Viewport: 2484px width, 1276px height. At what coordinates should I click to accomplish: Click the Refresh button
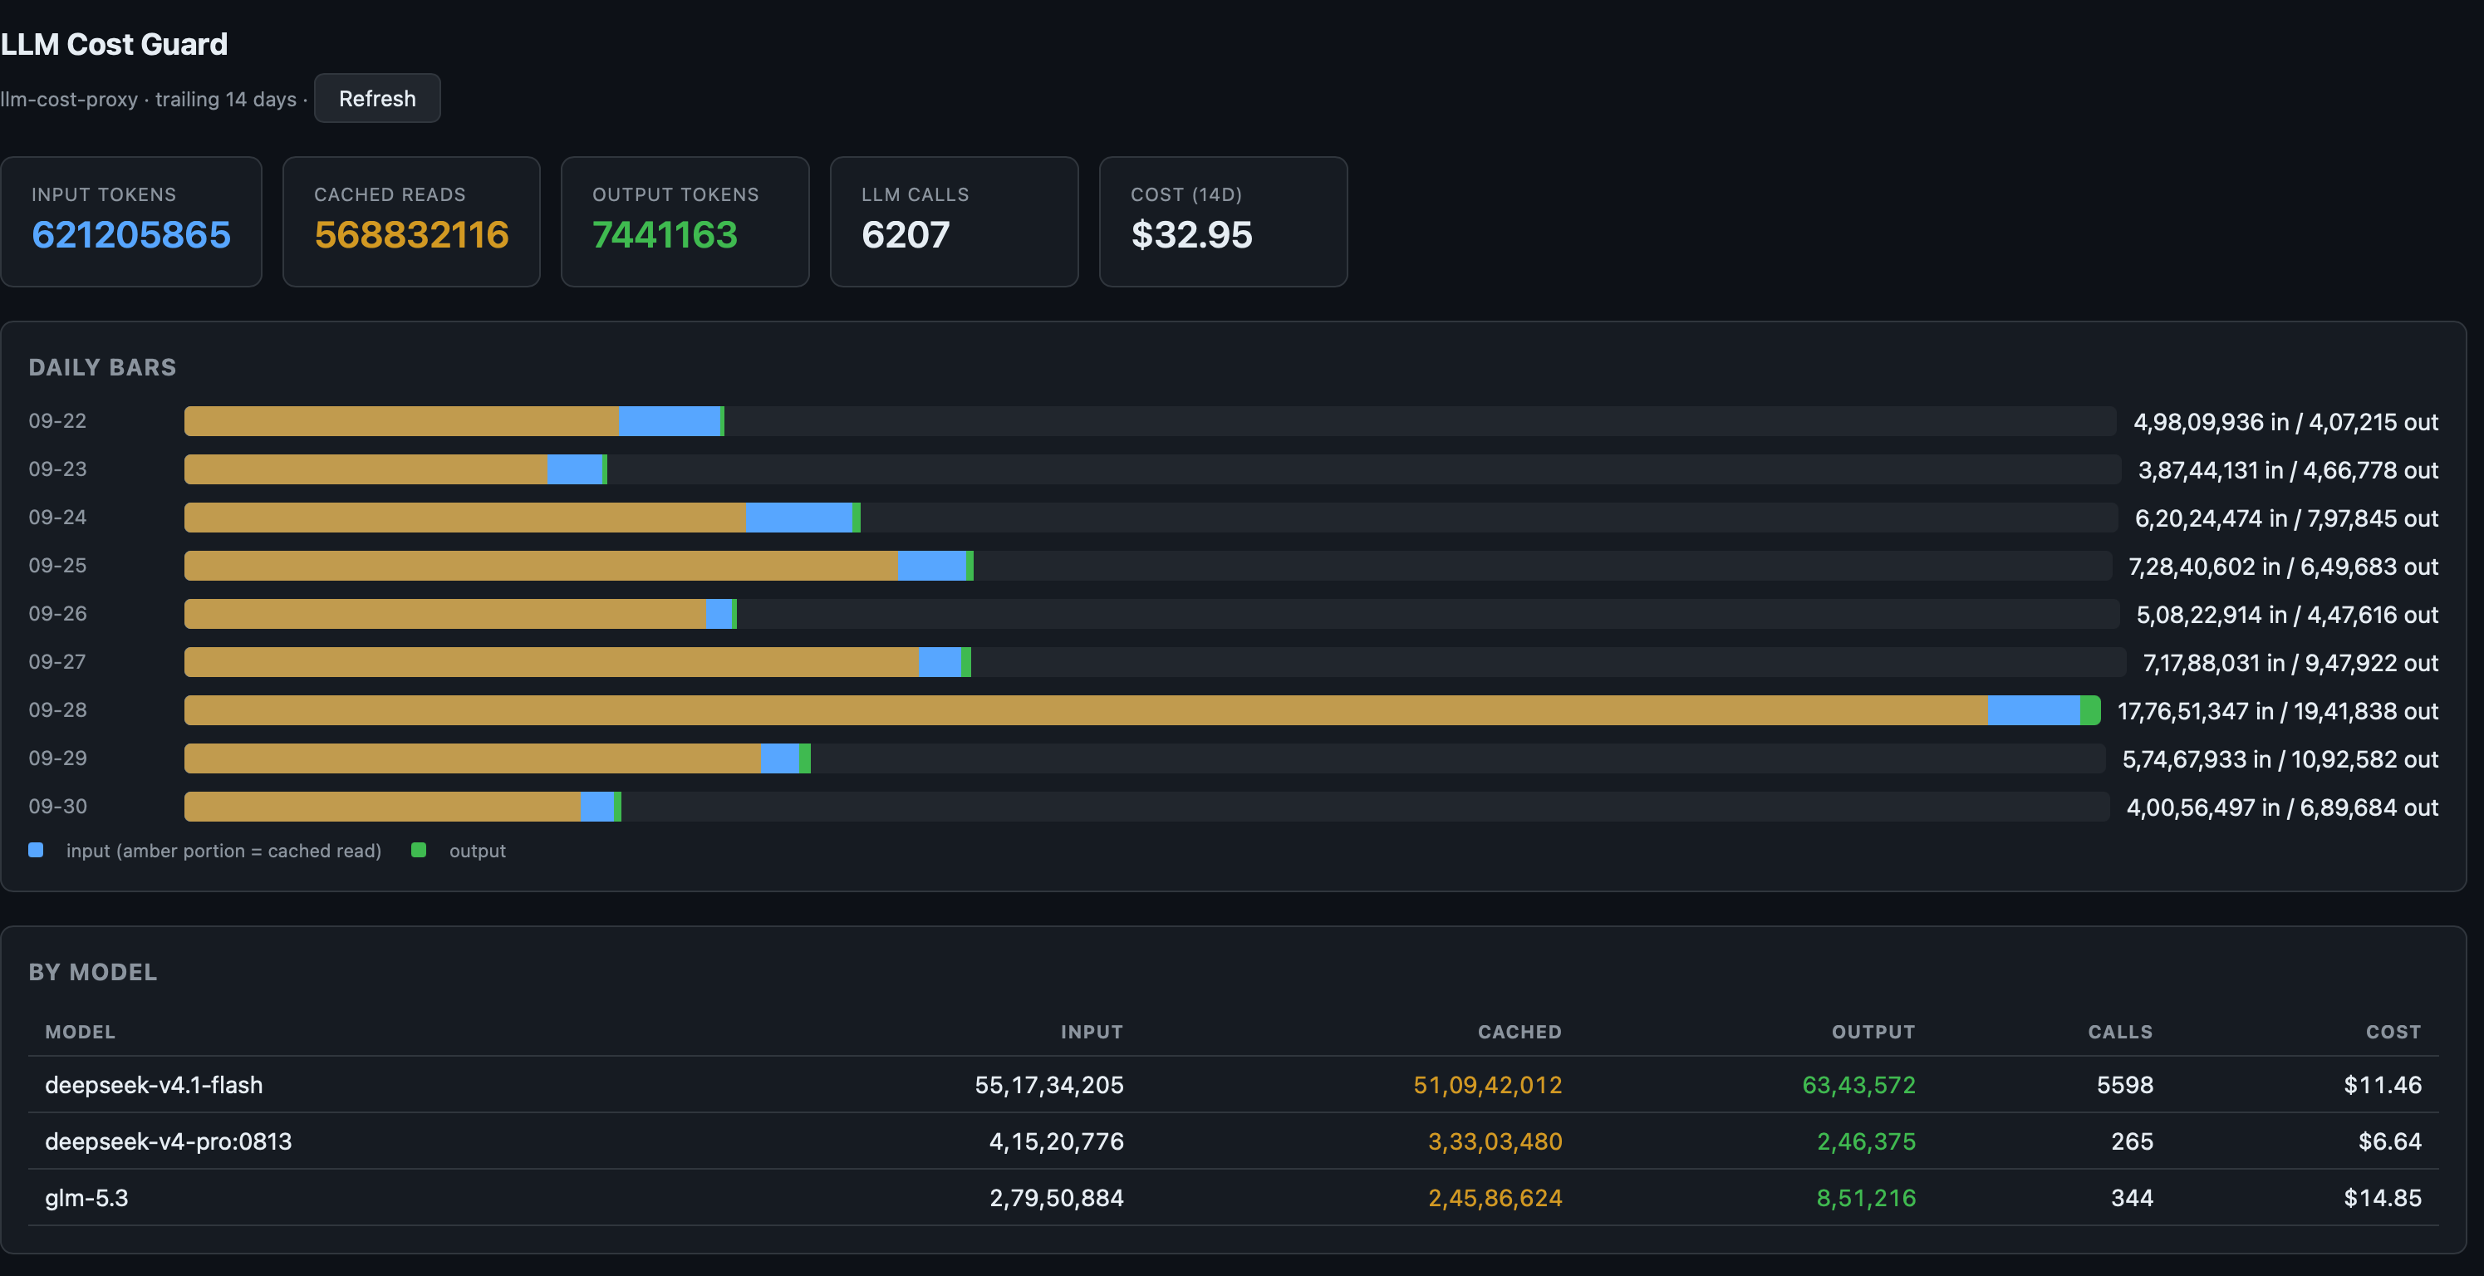(377, 98)
